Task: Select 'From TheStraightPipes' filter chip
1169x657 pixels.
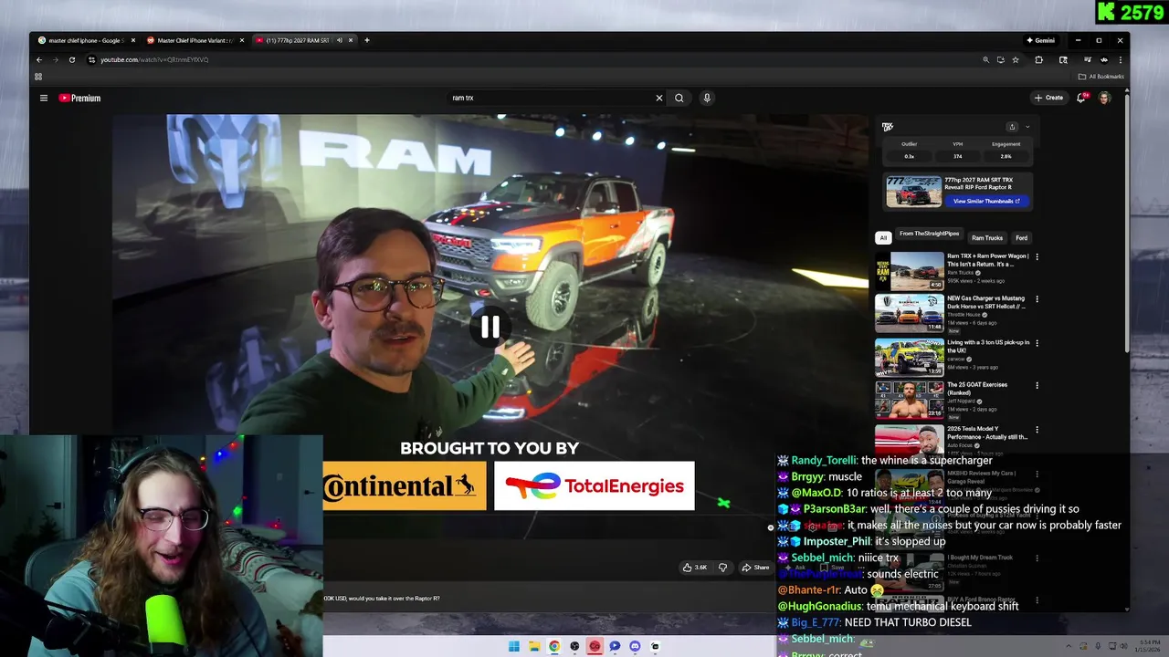Action: [x=929, y=235]
